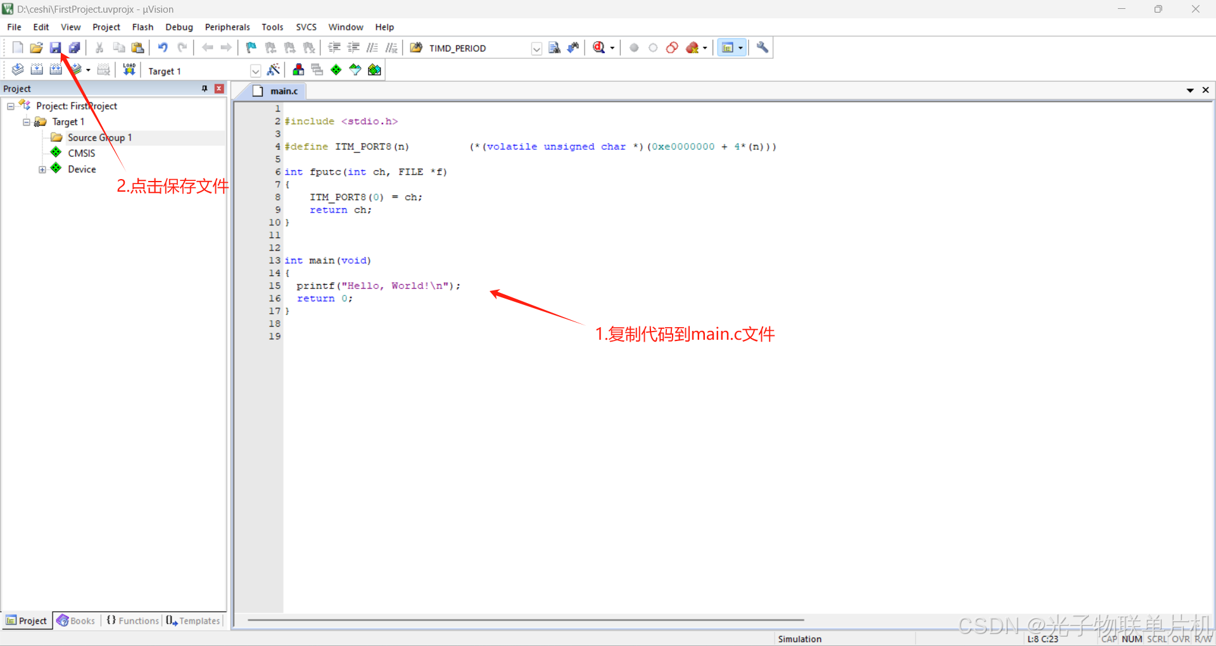Click the Translate file icon
This screenshot has width=1216, height=646.
click(x=18, y=70)
